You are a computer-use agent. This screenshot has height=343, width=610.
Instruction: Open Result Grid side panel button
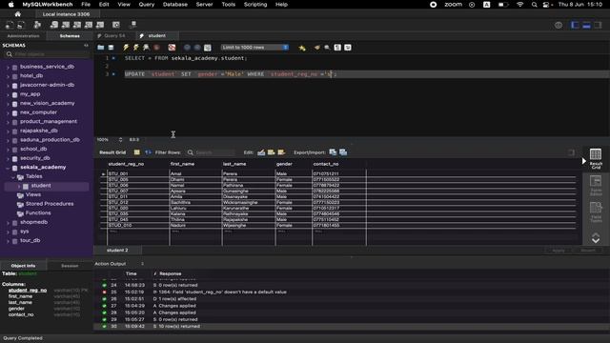(596, 158)
